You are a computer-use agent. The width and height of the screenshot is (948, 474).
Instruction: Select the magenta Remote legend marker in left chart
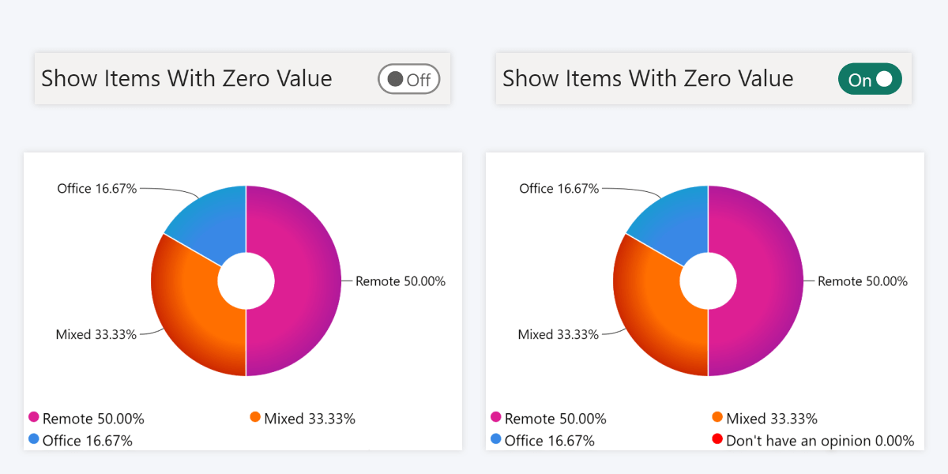click(33, 419)
